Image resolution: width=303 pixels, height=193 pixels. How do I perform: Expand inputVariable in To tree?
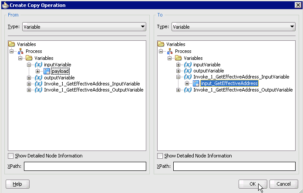click(x=178, y=65)
